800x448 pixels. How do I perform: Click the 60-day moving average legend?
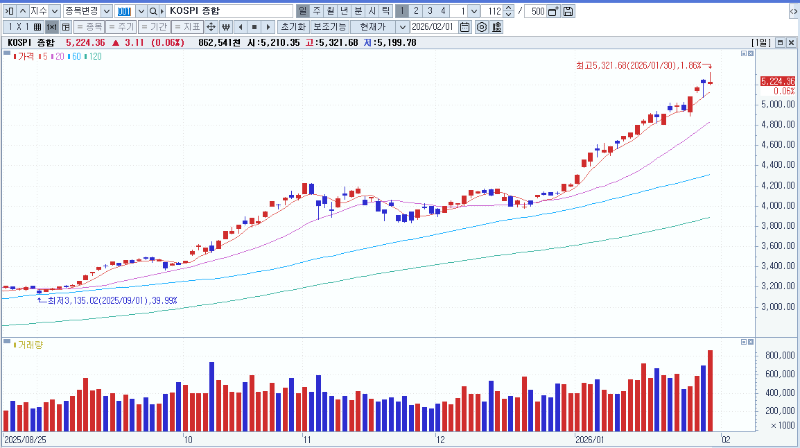tap(74, 57)
